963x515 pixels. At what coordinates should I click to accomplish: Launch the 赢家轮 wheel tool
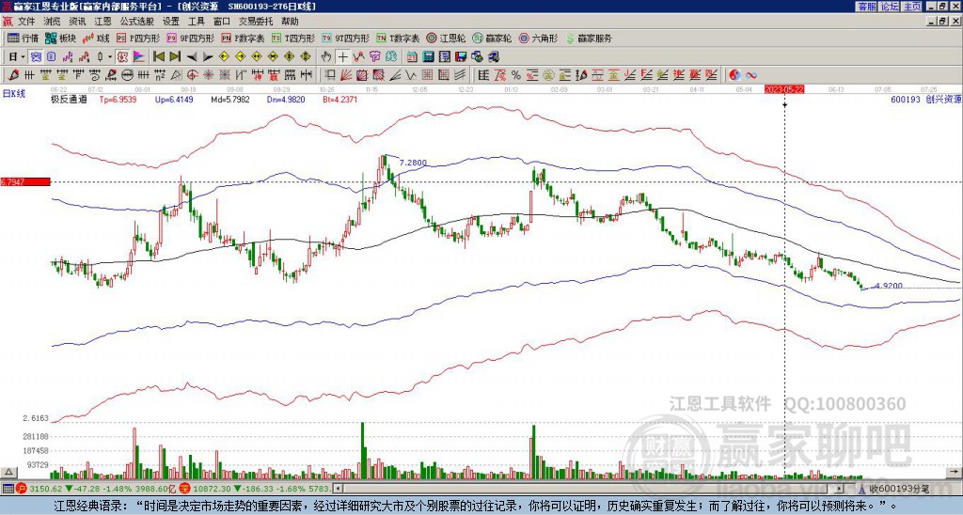point(492,38)
